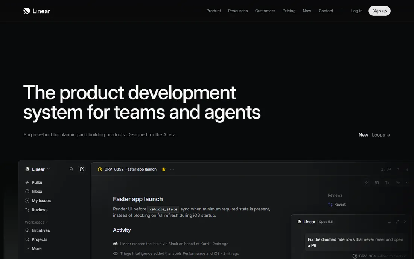
Task: Open the Product menu in top navigation
Action: point(214,11)
